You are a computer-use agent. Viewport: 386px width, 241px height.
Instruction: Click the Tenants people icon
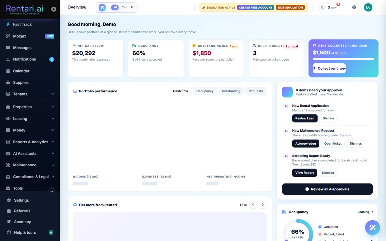pos(8,94)
